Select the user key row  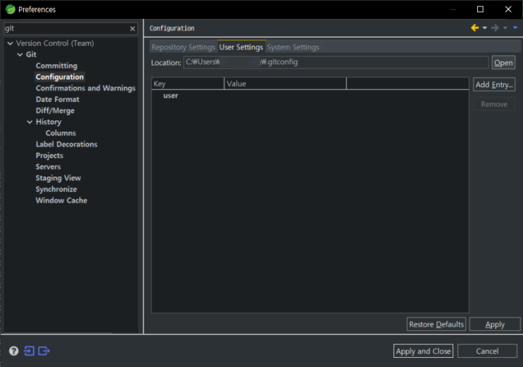click(171, 96)
